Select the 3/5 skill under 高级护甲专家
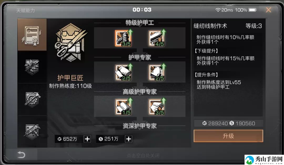 (157, 107)
